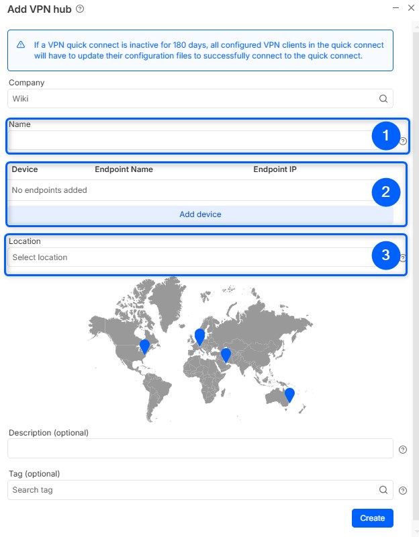
Task: Click the search icon in Company field
Action: [x=383, y=99]
